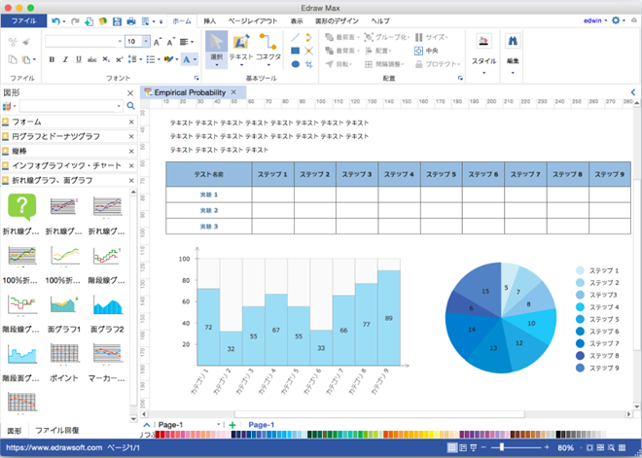Click the shape library search magnifier
This screenshot has height=458, width=642.
tap(130, 106)
